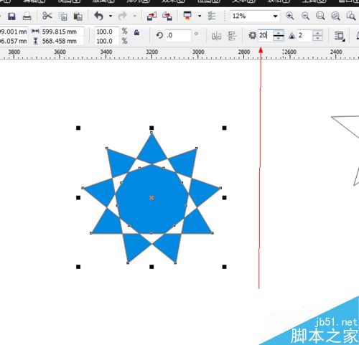Viewport: 359px width, 345px height.
Task: Decrease star sharpness with down stepper
Action: click(317, 38)
